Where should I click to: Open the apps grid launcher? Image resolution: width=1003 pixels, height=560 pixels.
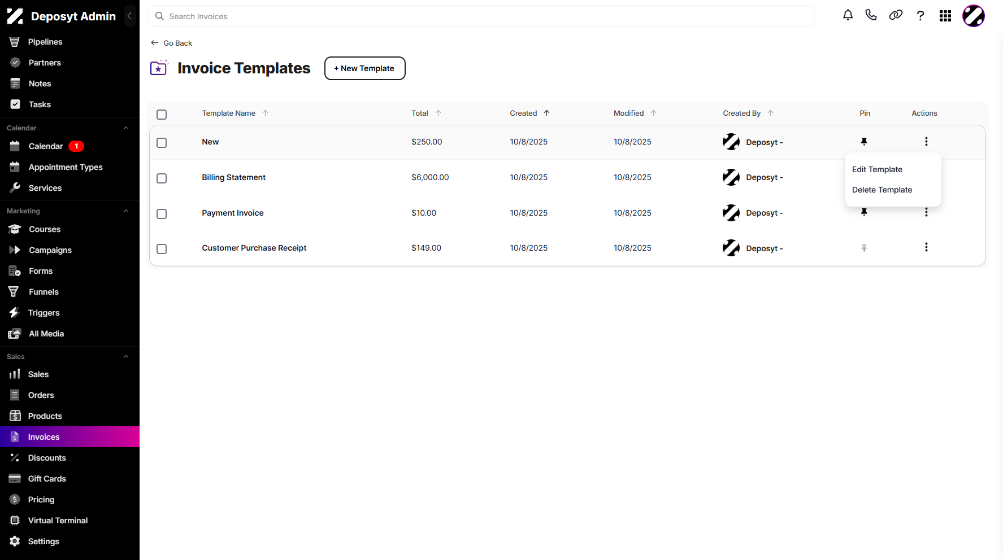(945, 16)
